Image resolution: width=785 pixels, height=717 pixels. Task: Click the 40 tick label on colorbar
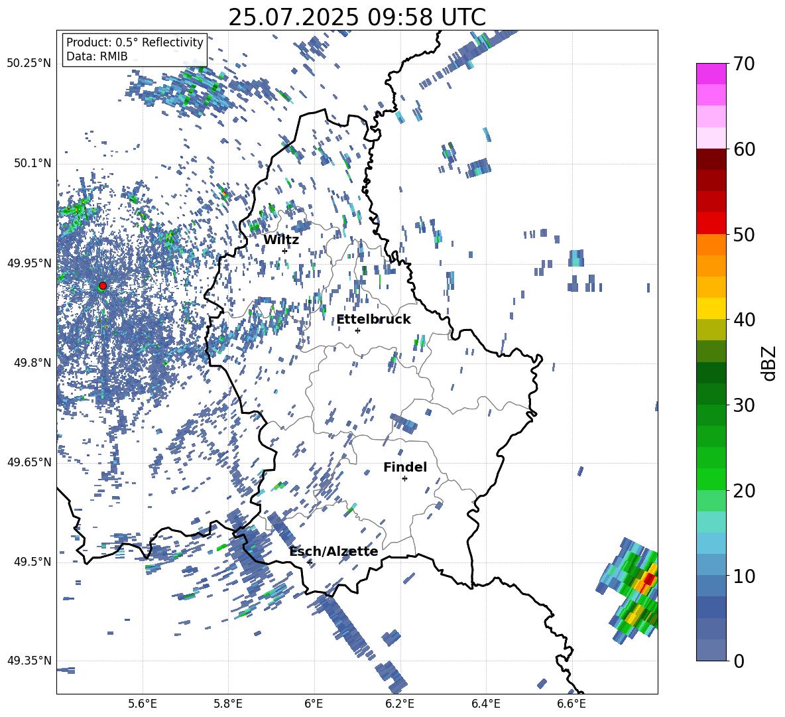[745, 320]
